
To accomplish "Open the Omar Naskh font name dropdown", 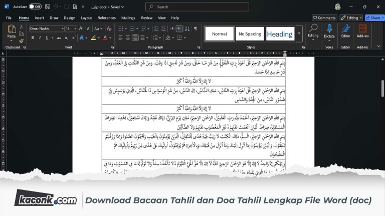I will pyautogui.click(x=62, y=28).
